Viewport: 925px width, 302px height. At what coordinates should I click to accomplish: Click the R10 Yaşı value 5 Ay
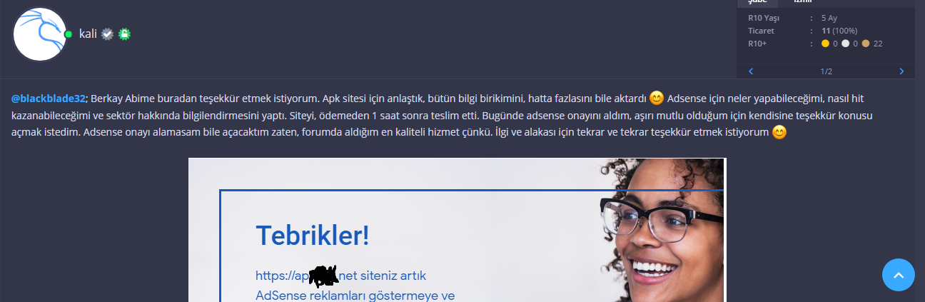coord(831,18)
